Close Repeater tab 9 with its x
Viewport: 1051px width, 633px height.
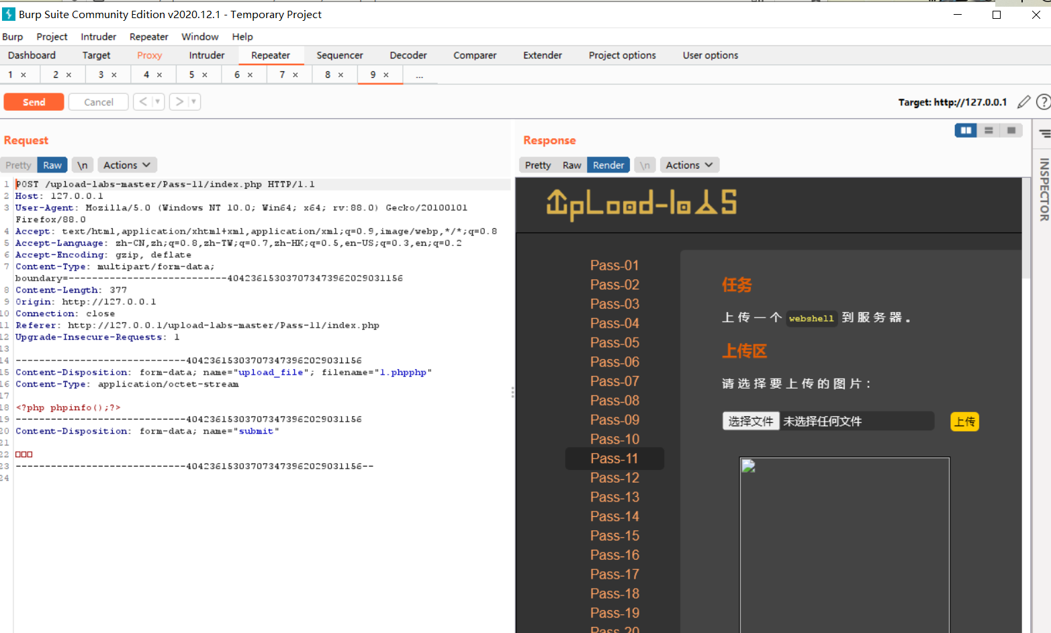(x=386, y=75)
